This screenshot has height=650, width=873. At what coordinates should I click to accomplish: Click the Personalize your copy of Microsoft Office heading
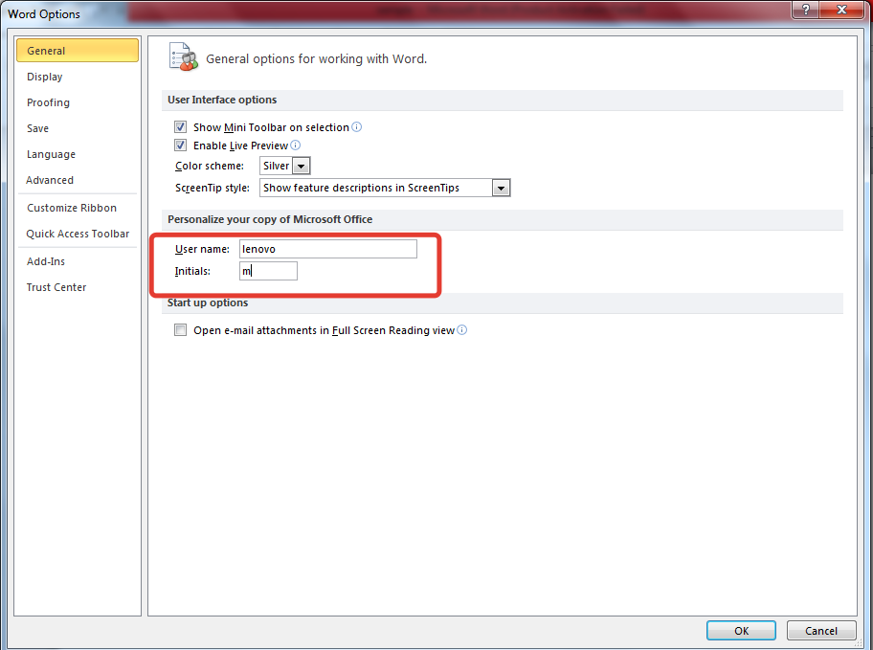[270, 219]
